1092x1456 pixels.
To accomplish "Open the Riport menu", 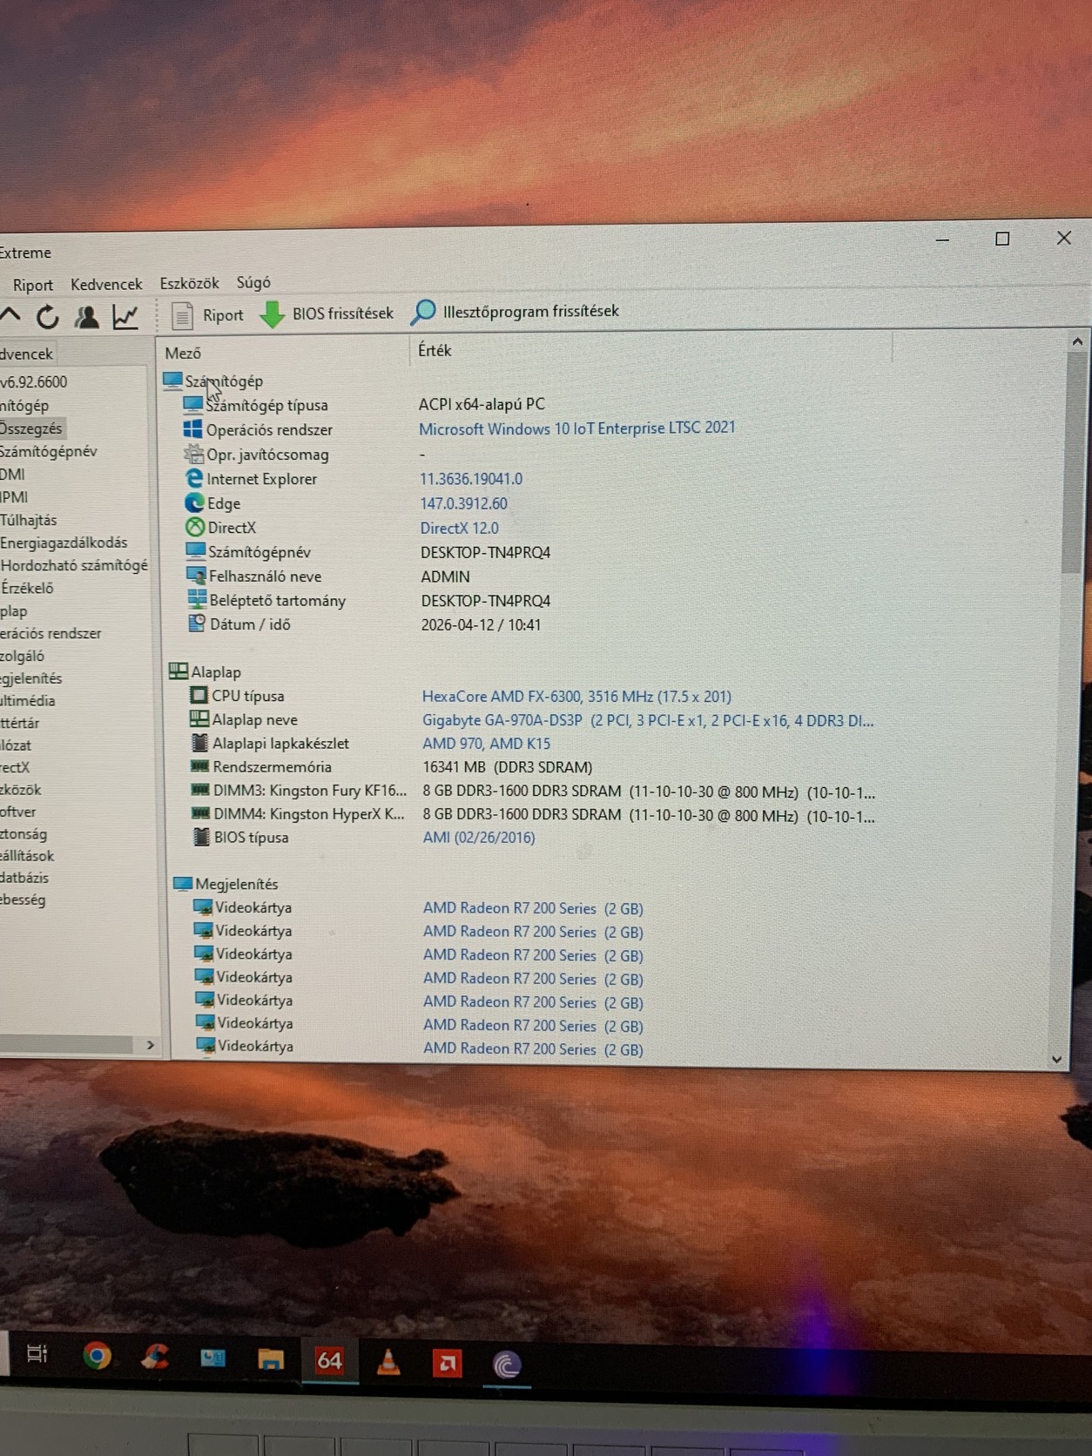I will pyautogui.click(x=33, y=285).
